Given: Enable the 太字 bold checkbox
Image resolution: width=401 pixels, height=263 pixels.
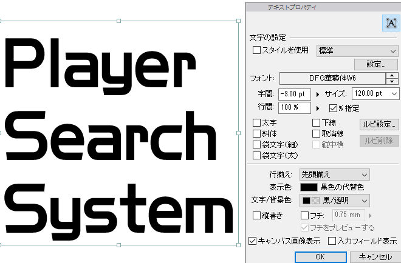Looking at the screenshot, I should point(256,122).
